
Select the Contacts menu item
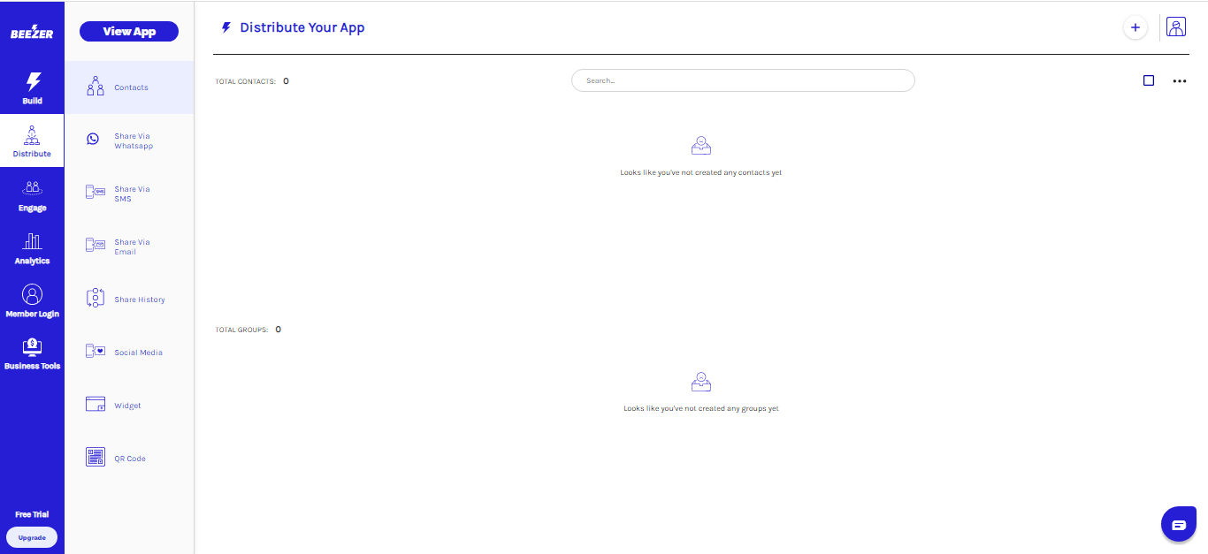(x=130, y=87)
